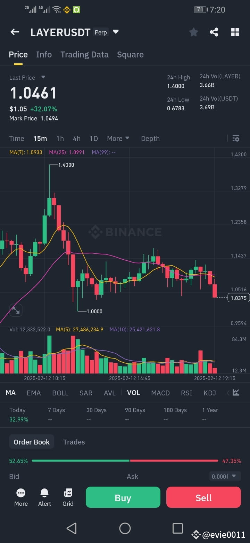Select the 15m timeframe

click(x=40, y=138)
